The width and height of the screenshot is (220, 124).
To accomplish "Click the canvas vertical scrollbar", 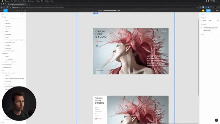I will click(x=199, y=58).
